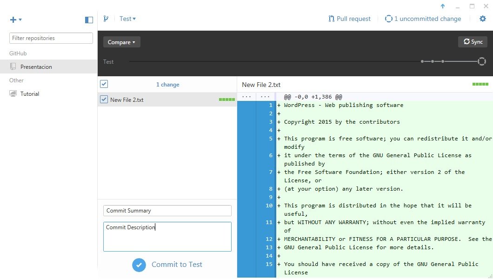Click the blue up arrow icon

click(x=443, y=6)
